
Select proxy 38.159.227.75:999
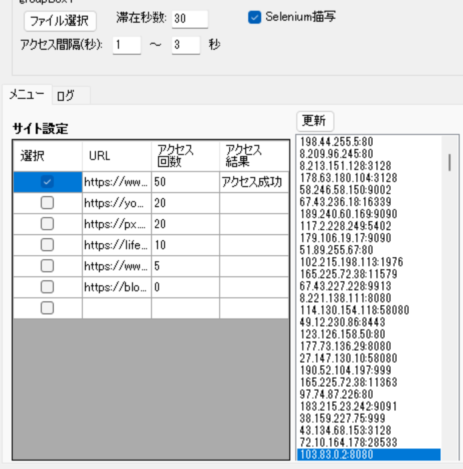369,418
